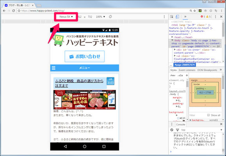Close the DevTools panel

(221, 17)
